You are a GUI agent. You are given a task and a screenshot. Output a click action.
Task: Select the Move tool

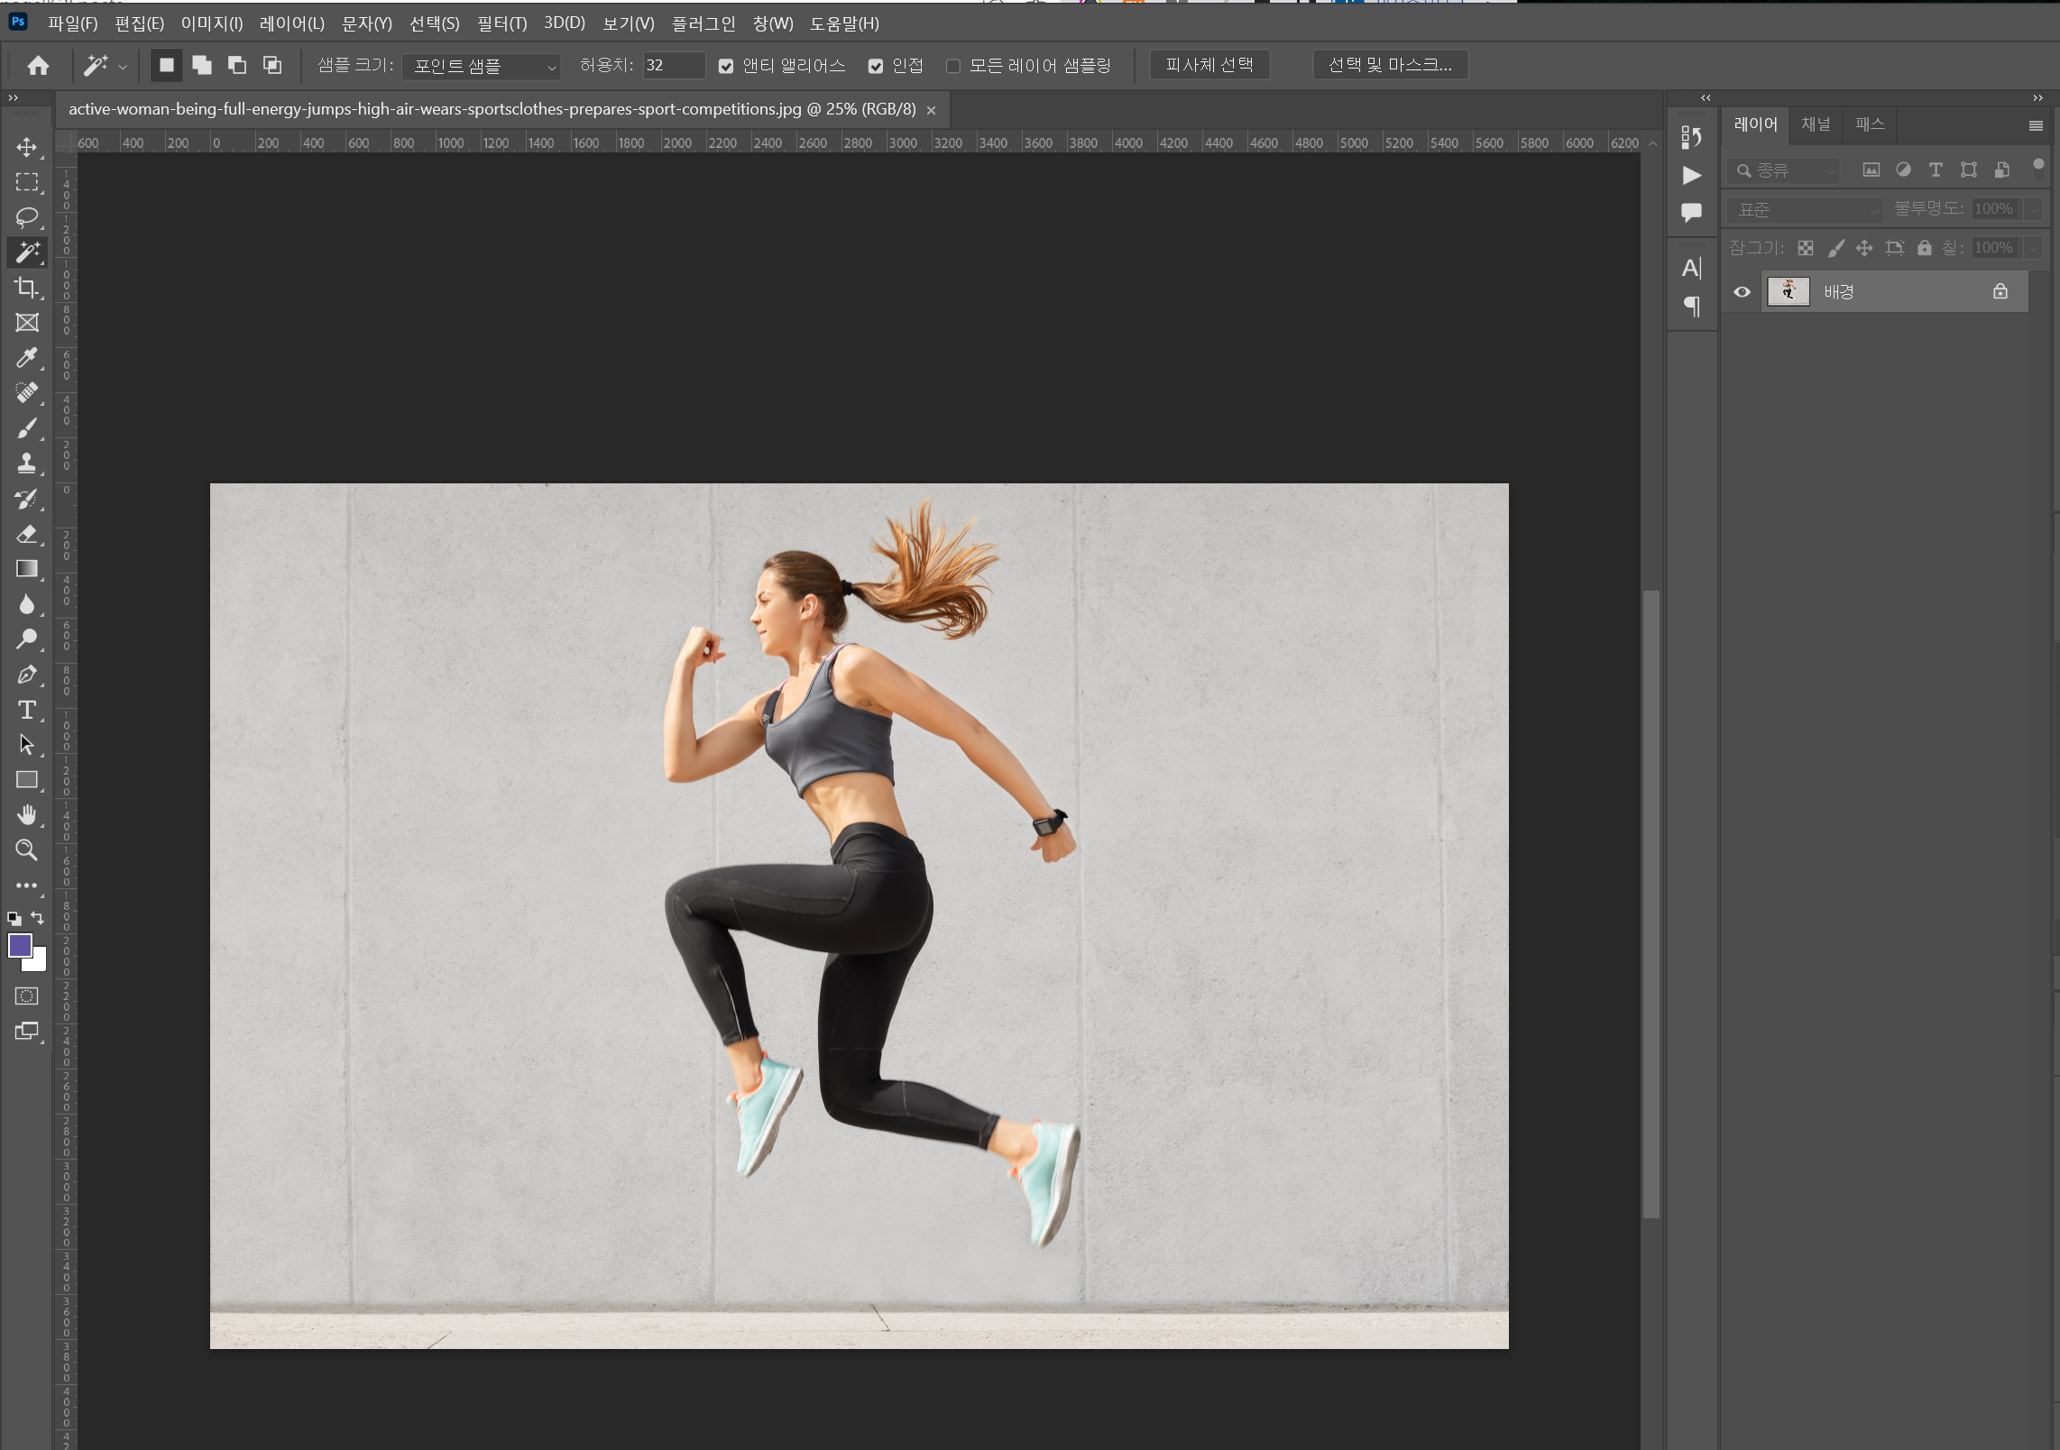[26, 147]
